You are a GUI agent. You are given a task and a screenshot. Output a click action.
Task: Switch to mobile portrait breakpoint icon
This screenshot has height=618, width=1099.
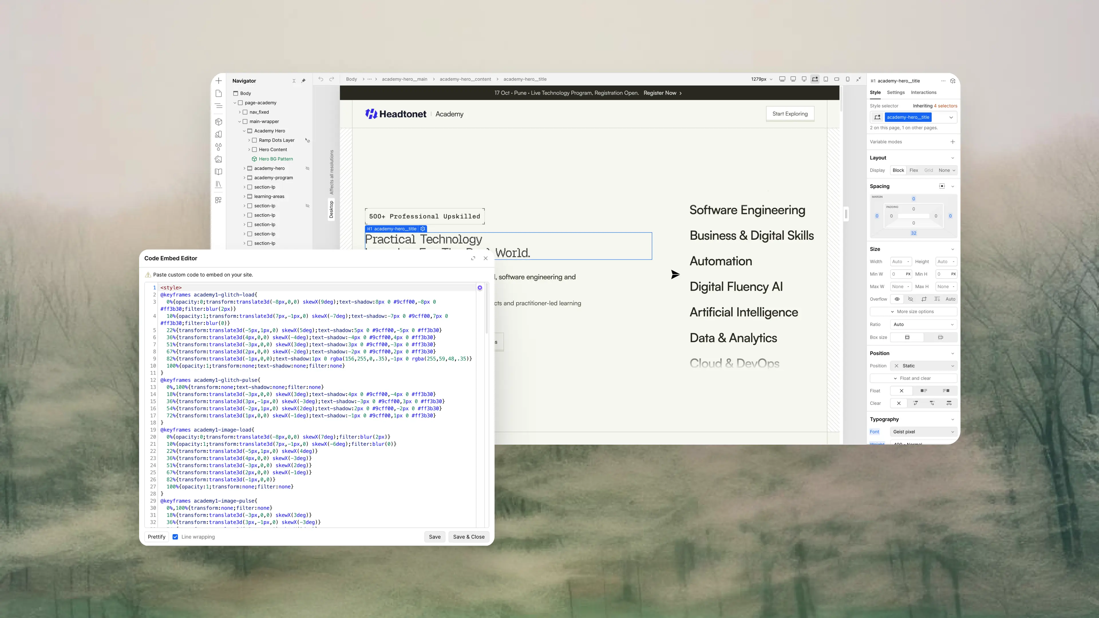click(x=847, y=79)
